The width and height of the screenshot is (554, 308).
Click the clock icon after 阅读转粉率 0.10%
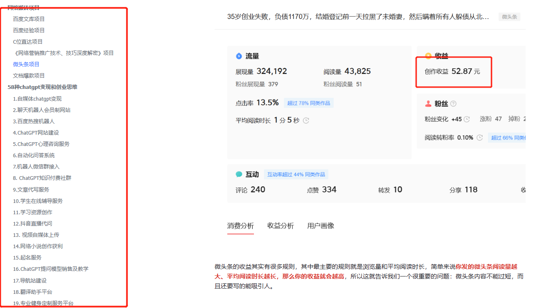(479, 137)
